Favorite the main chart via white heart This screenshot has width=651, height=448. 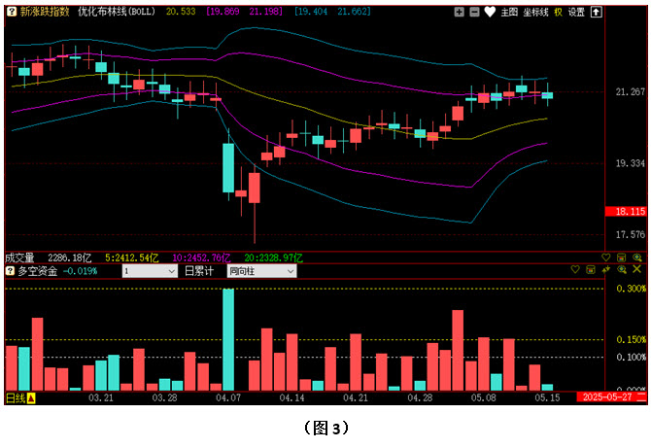(x=490, y=12)
